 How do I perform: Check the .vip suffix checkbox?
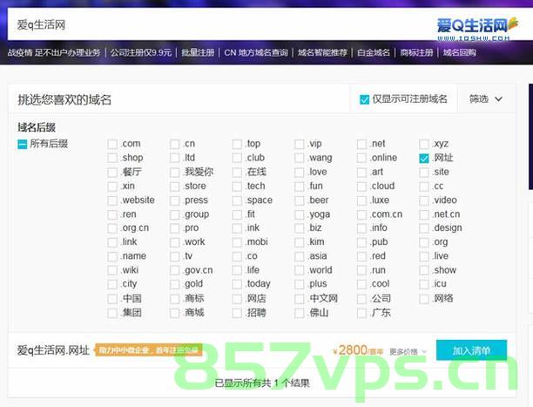point(299,145)
